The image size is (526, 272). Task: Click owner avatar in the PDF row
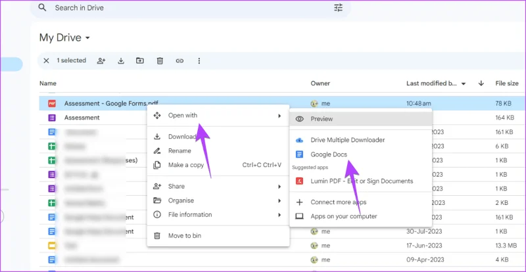point(314,104)
